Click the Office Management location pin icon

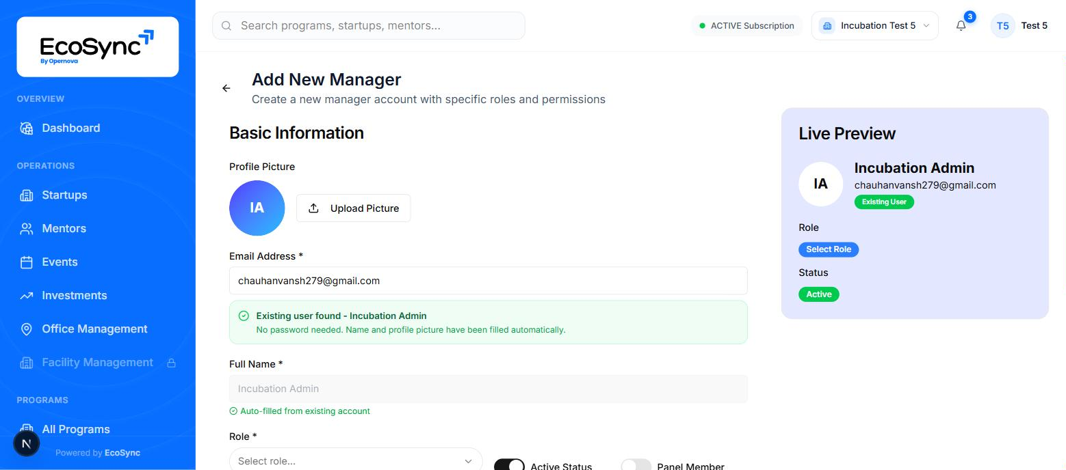[27, 329]
